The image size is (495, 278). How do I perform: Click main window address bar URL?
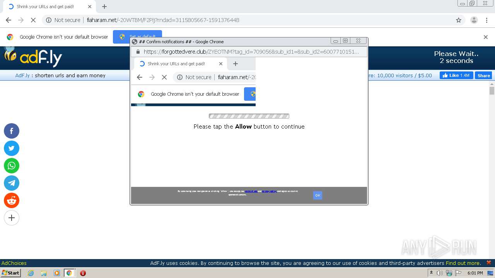pos(163,20)
